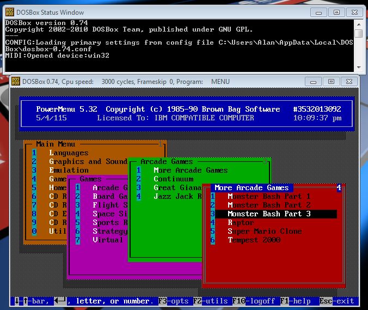Select Util entry numbered 0 in Main Menu

tap(58, 231)
